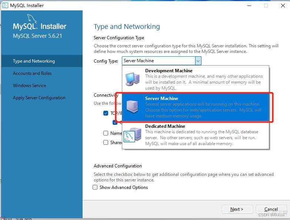This screenshot has height=220, width=290.
Task: Click Advanced Configuration label
Action: tap(118, 166)
